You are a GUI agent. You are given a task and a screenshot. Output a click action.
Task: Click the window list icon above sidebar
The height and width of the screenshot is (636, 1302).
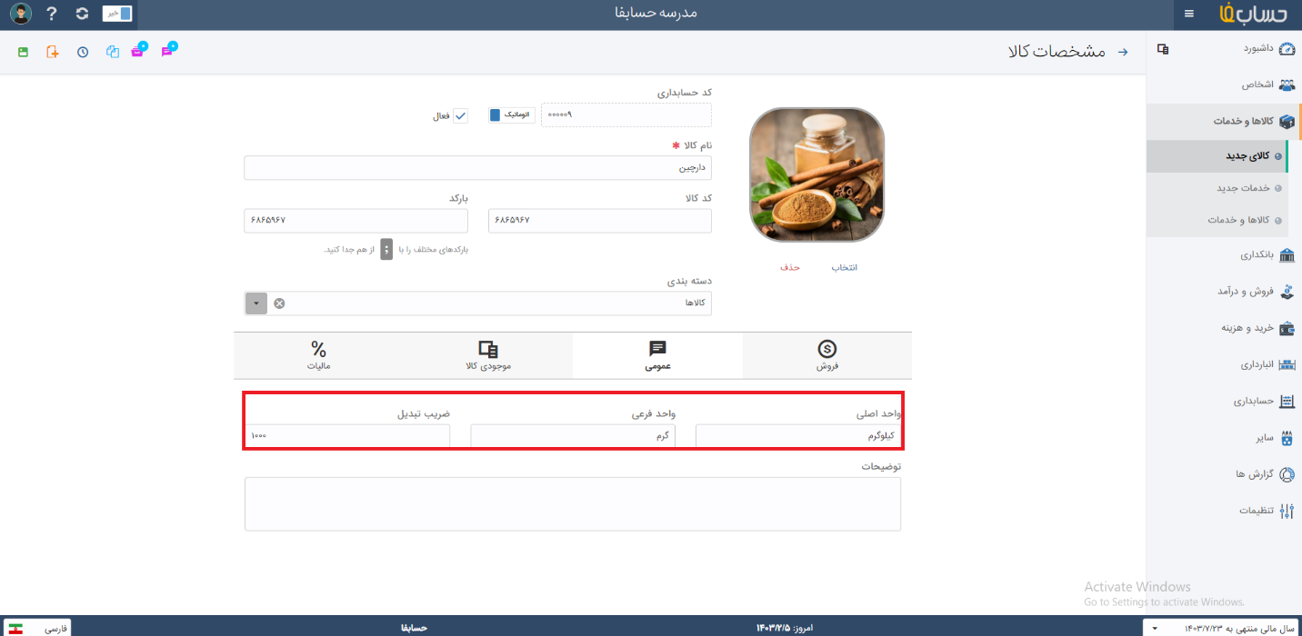tap(1163, 50)
